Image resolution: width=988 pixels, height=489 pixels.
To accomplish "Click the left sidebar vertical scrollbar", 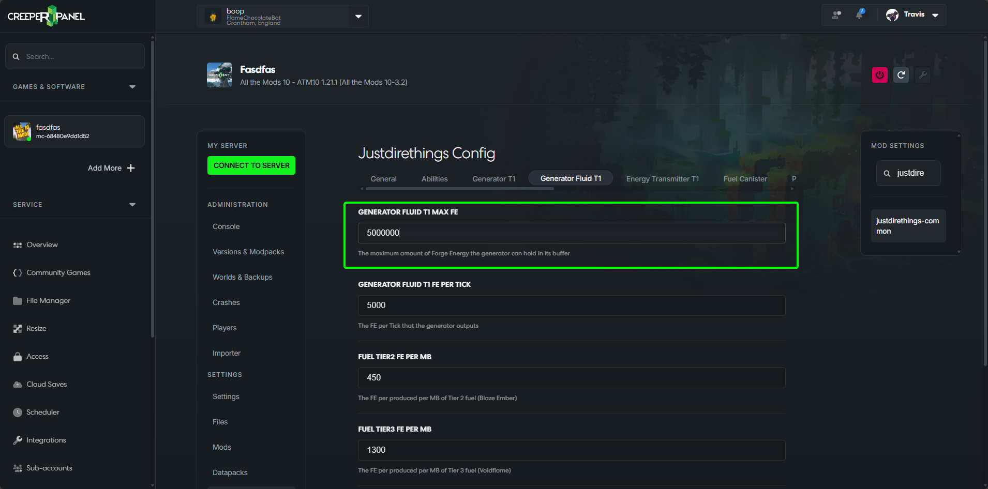I will (153, 190).
